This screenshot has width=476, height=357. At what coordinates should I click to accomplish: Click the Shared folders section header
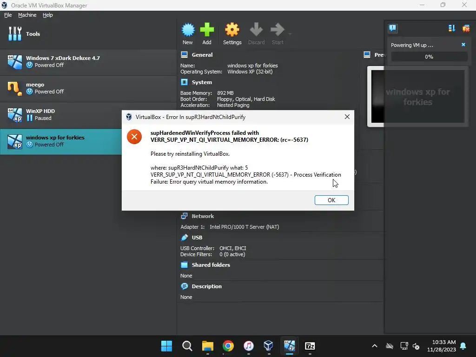coord(211,265)
